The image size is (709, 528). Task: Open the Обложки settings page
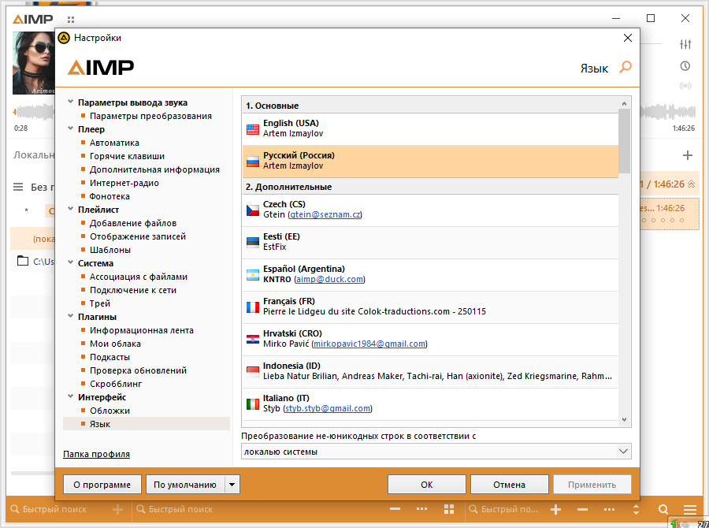[x=110, y=411]
